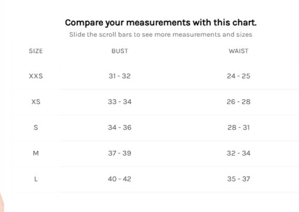Click the WAIST column header

(x=239, y=51)
